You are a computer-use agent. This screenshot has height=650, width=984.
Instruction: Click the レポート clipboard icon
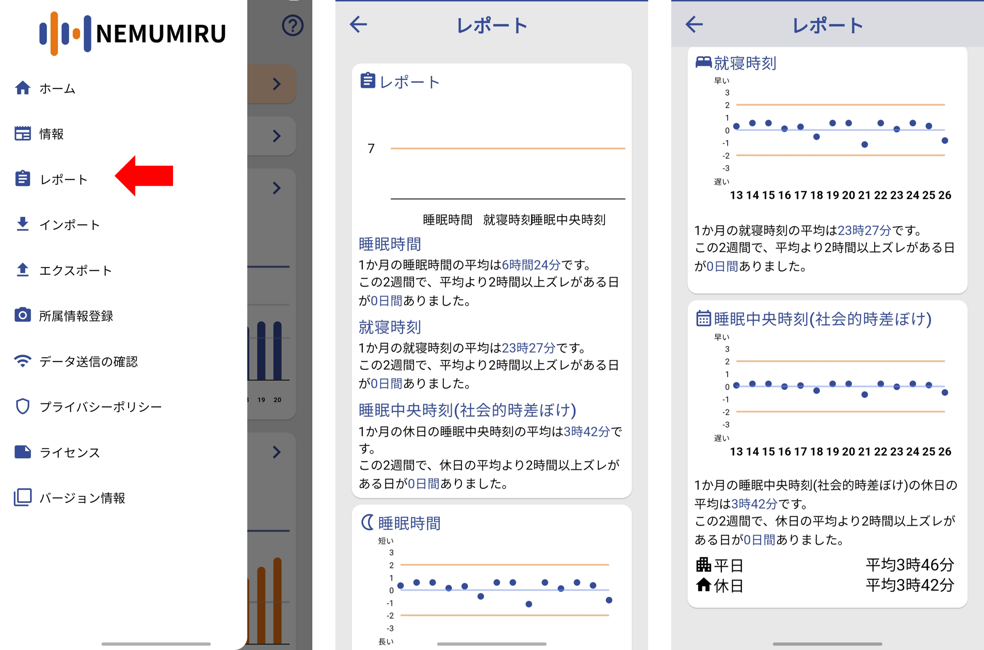pos(23,179)
